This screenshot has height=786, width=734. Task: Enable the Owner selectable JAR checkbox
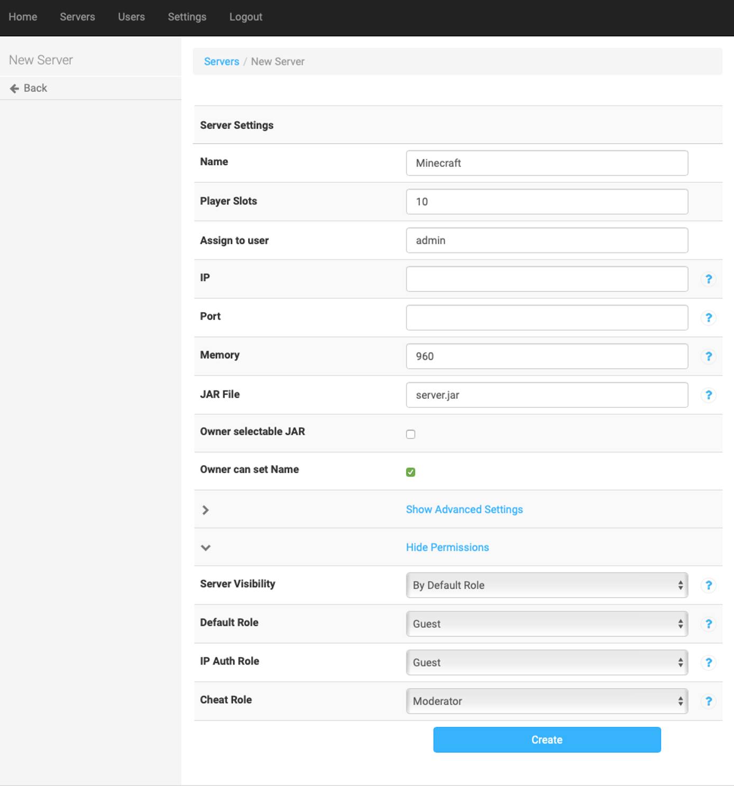[x=411, y=434]
